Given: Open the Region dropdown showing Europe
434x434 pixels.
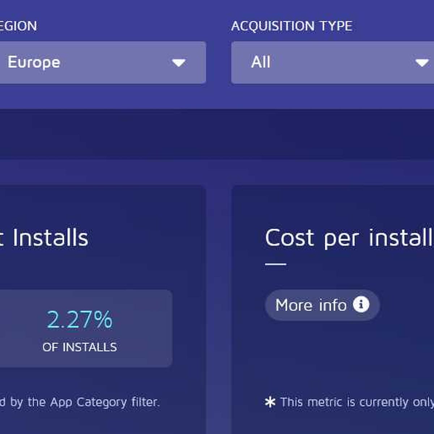Looking at the screenshot, I should (x=103, y=63).
